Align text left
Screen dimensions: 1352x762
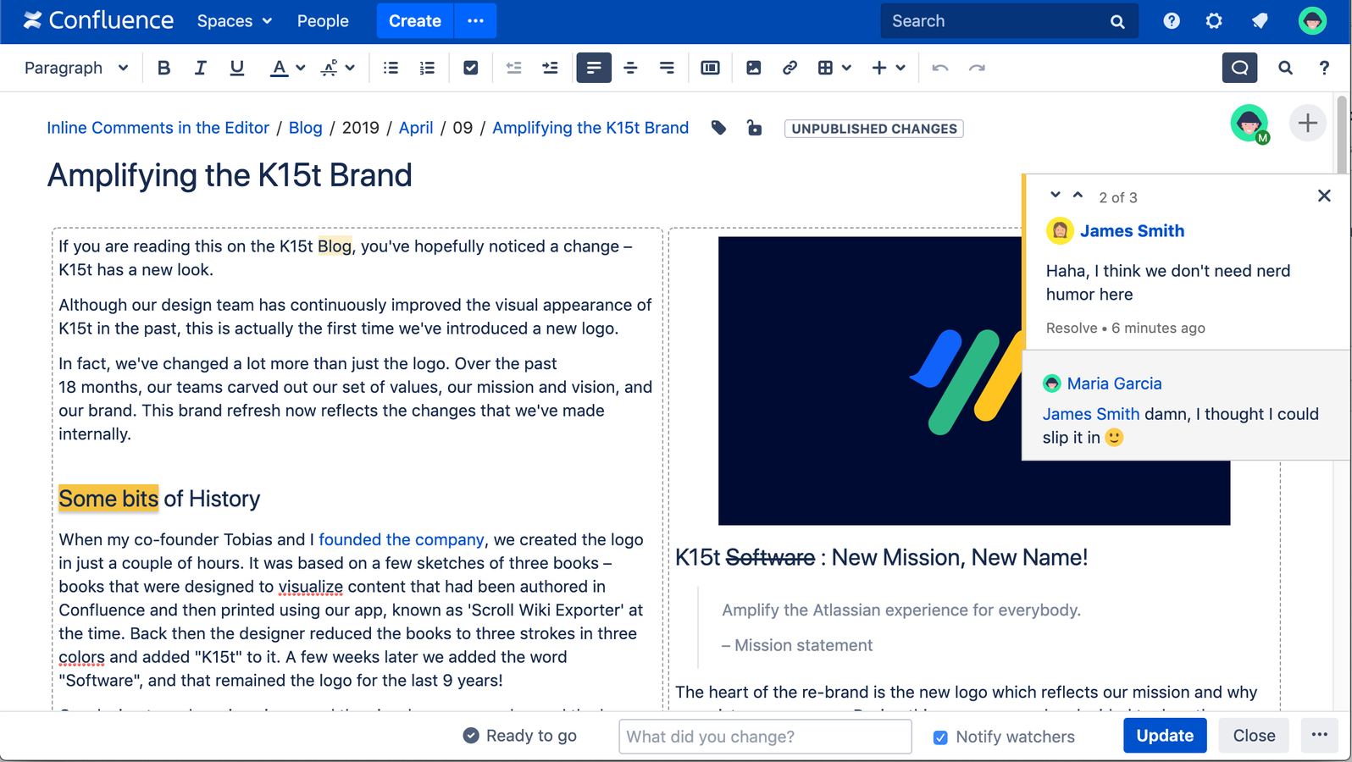(594, 68)
